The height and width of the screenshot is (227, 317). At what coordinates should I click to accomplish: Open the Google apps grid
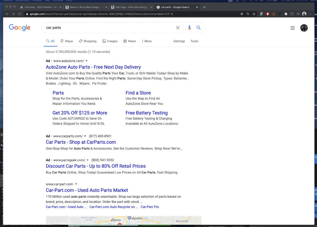point(292,28)
